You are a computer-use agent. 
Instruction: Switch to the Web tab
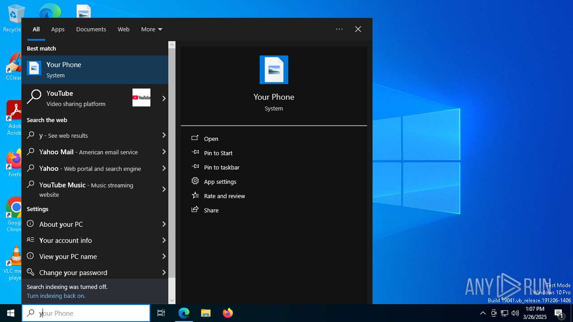tap(124, 29)
